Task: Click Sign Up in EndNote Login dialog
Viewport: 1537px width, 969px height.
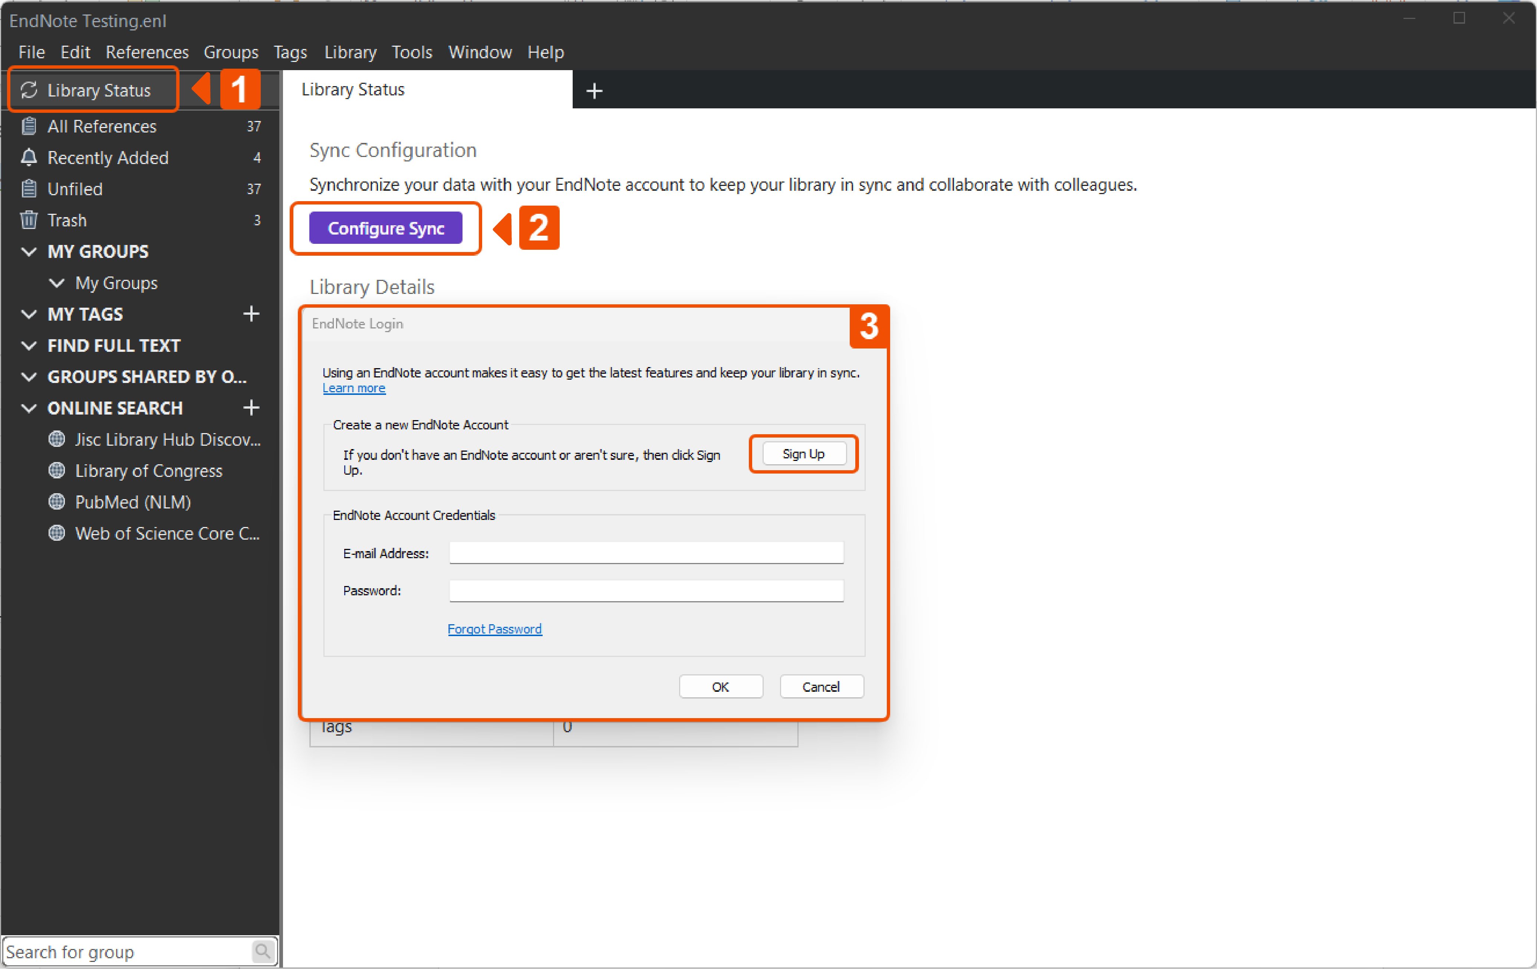Action: (x=804, y=454)
